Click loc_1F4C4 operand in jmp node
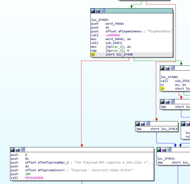The image size is (190, 184). pos(169,129)
